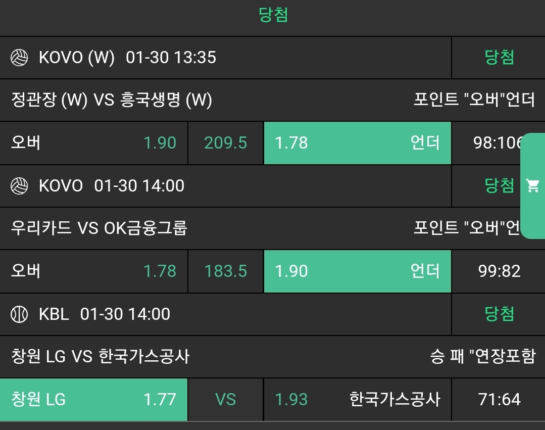Image resolution: width=545 pixels, height=430 pixels.
Task: Select 언더 1.90 for 우리카드 match
Action: click(x=357, y=271)
